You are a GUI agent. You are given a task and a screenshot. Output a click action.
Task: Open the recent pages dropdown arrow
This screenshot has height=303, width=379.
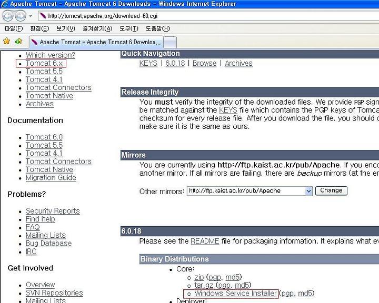click(31, 16)
